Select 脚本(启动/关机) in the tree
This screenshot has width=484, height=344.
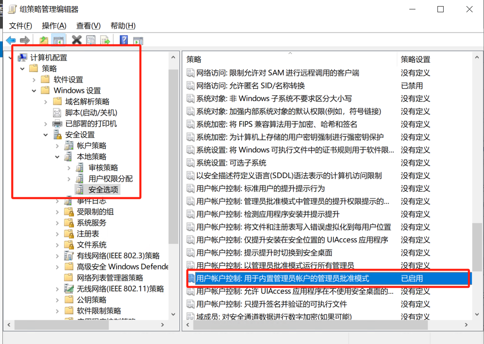tap(91, 113)
